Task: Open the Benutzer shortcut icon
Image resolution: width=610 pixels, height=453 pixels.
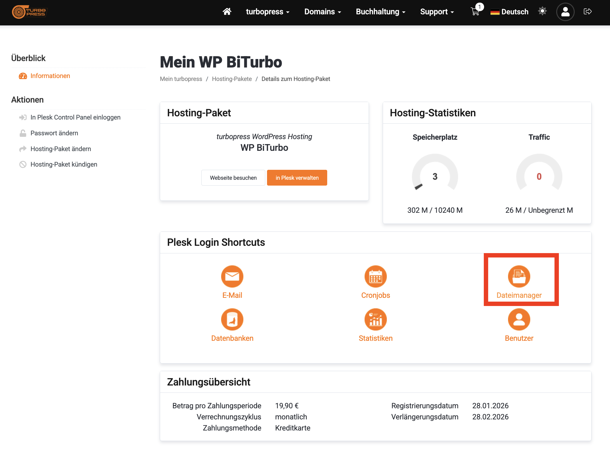Action: click(x=519, y=319)
